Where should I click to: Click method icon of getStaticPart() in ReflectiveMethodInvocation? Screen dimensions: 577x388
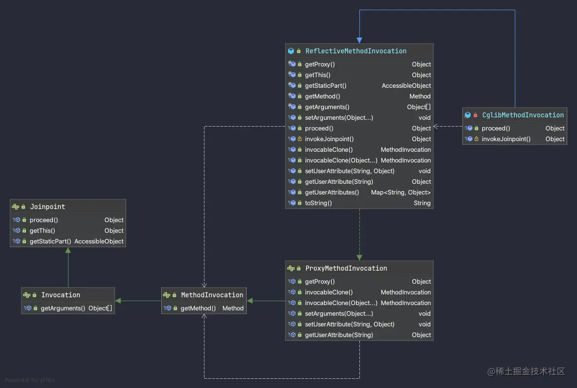coord(292,85)
